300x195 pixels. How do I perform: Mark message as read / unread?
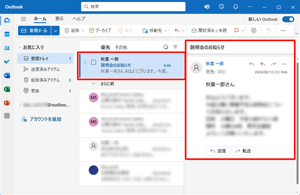click(209, 31)
